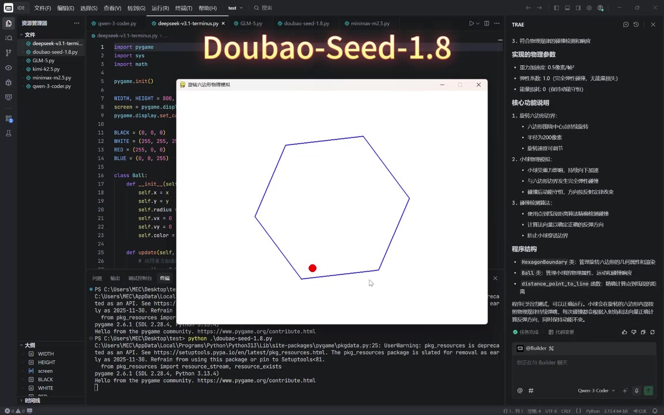Close the bottom terminal panel
664x415 pixels.
pos(495,278)
